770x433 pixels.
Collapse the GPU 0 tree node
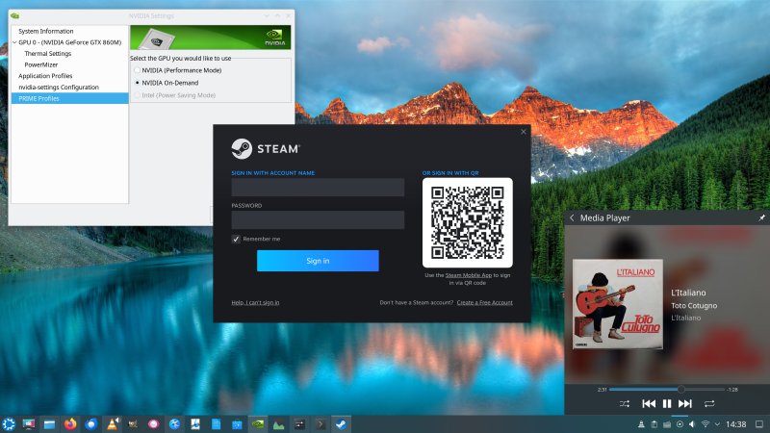click(14, 42)
